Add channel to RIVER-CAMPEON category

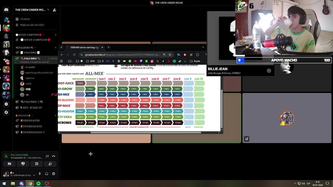(x=56, y=35)
